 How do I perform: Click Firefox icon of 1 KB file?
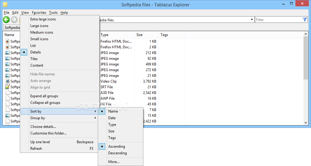(7, 41)
